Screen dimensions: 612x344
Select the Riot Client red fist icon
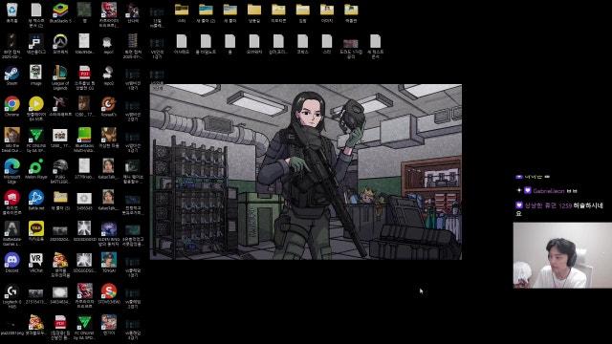tap(11, 202)
